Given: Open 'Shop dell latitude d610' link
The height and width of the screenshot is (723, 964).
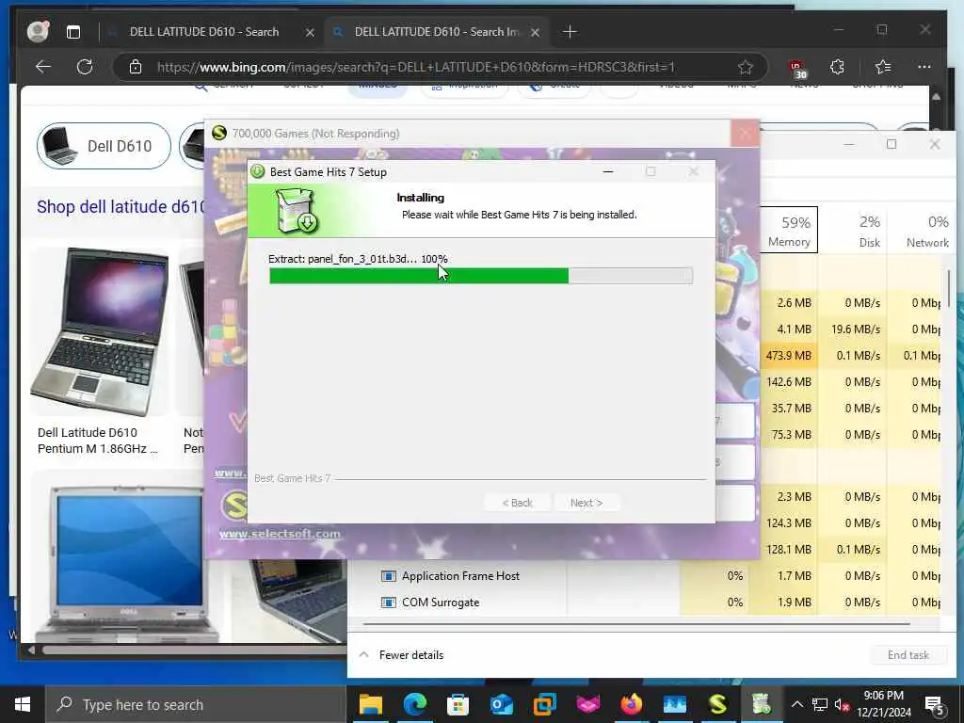Looking at the screenshot, I should 121,206.
